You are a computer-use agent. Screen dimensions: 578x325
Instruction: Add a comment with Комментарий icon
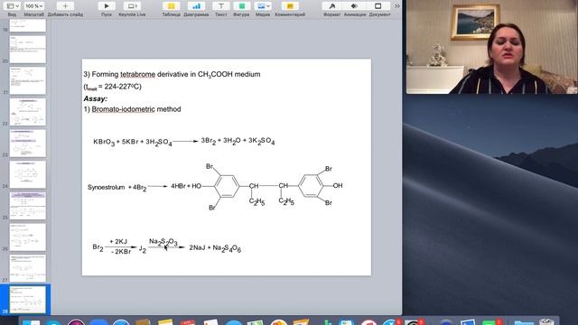(x=290, y=6)
